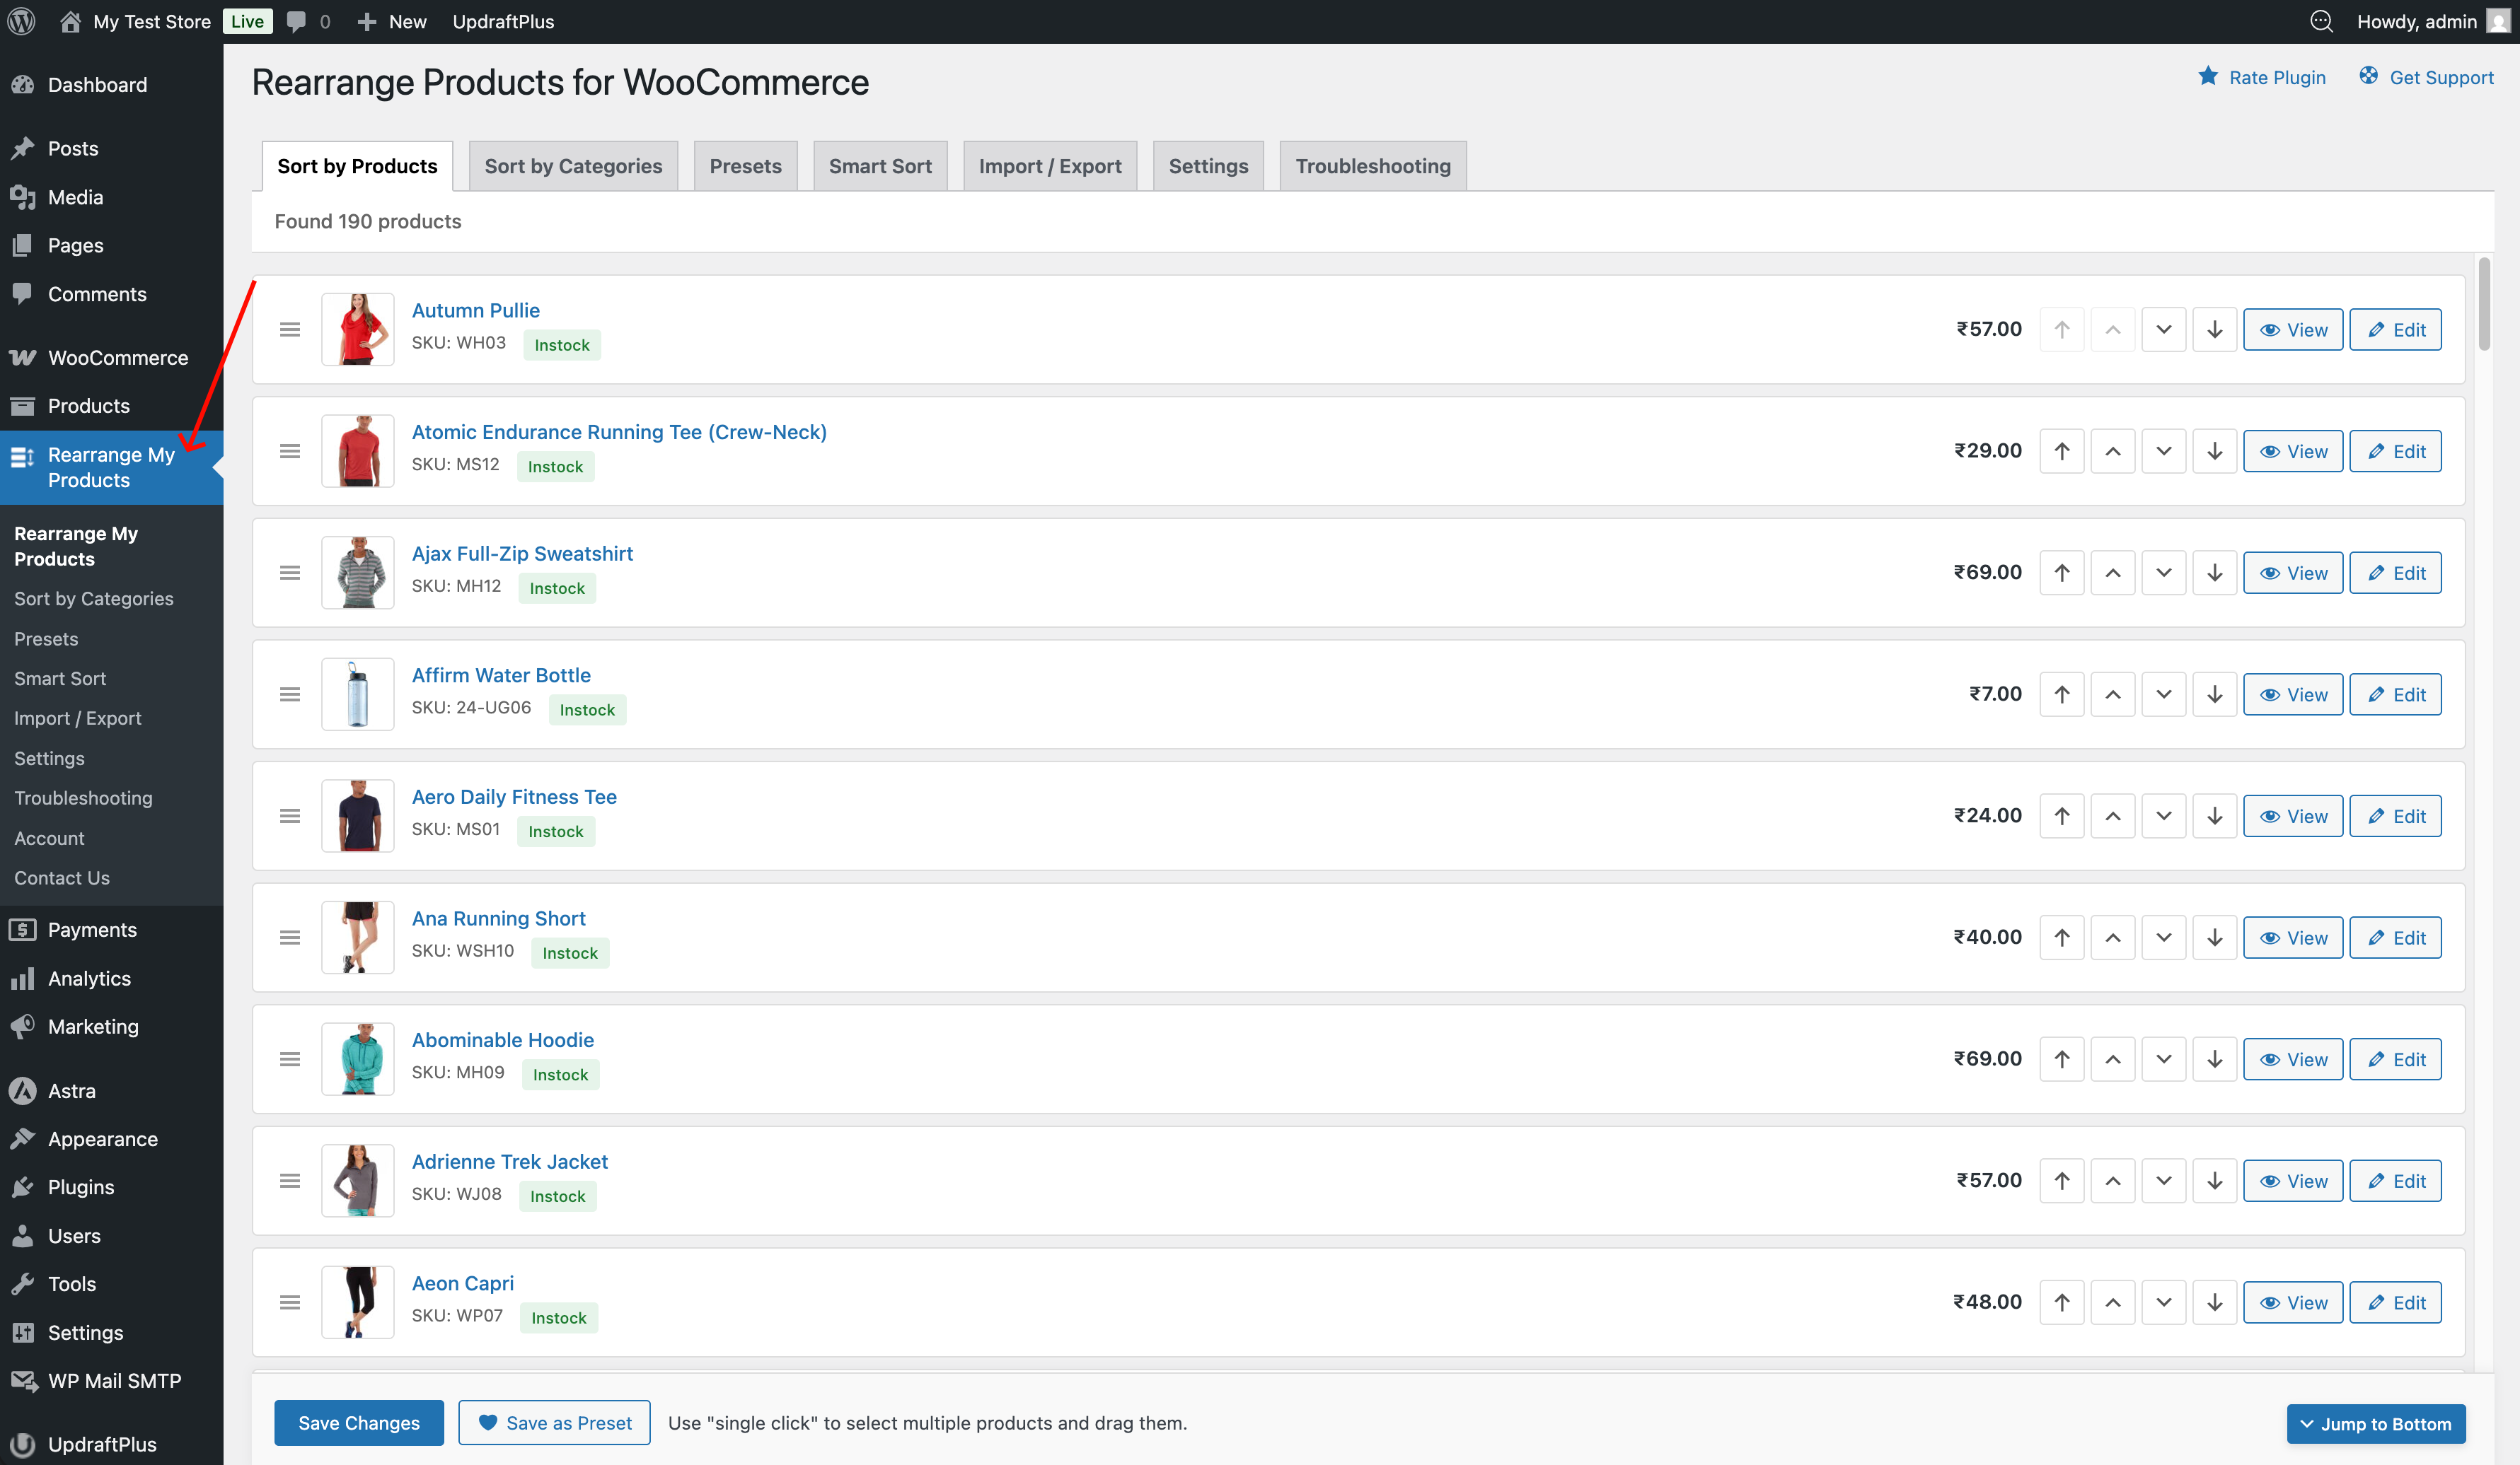Click Rate Plugin star link

2262,77
